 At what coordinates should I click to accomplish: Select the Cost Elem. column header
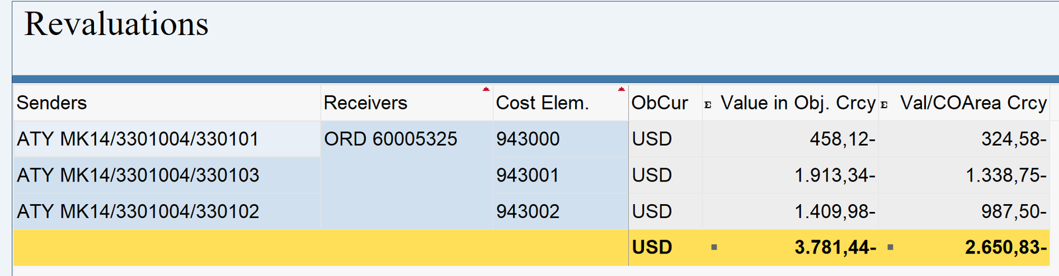click(542, 103)
